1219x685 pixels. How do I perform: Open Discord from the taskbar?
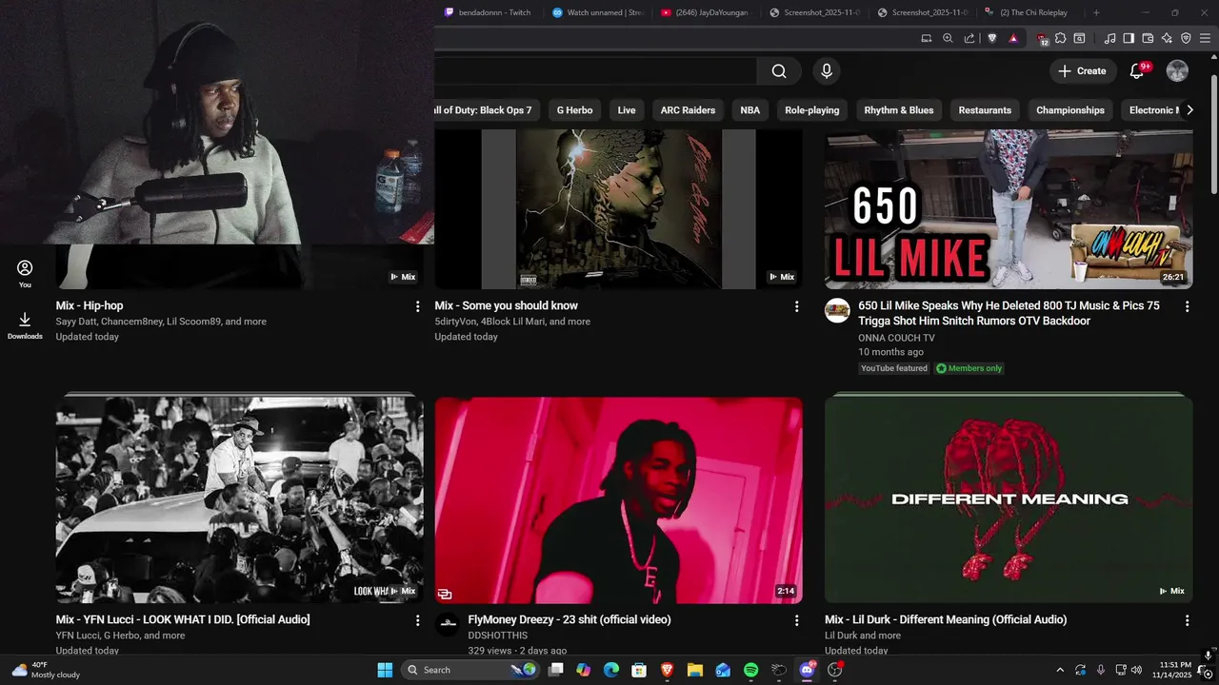click(x=807, y=670)
